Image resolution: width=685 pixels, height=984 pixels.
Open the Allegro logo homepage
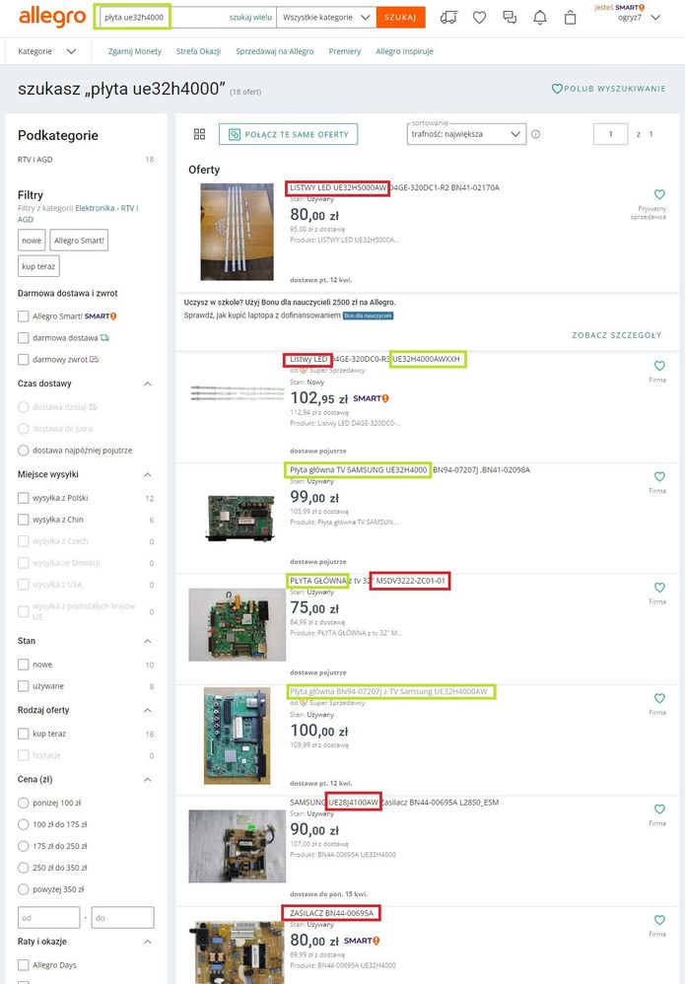click(52, 17)
